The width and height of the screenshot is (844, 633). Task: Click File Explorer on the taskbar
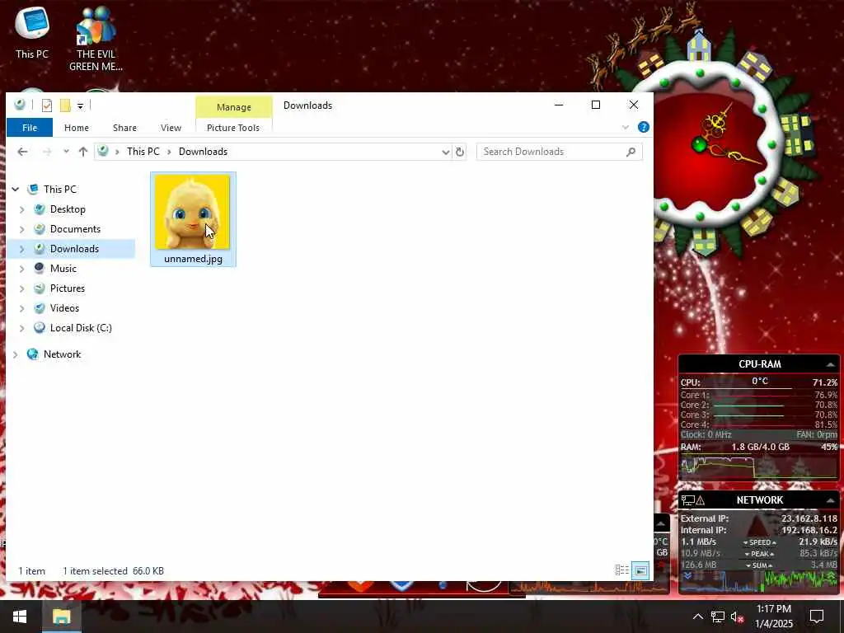61,617
